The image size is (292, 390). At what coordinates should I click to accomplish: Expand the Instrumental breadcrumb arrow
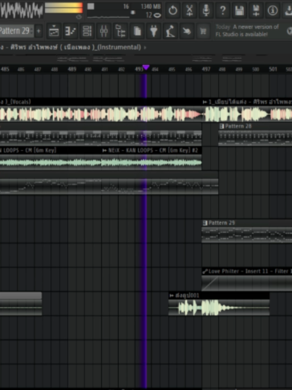tap(145, 48)
